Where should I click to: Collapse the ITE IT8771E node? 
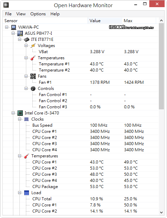(x=20, y=40)
